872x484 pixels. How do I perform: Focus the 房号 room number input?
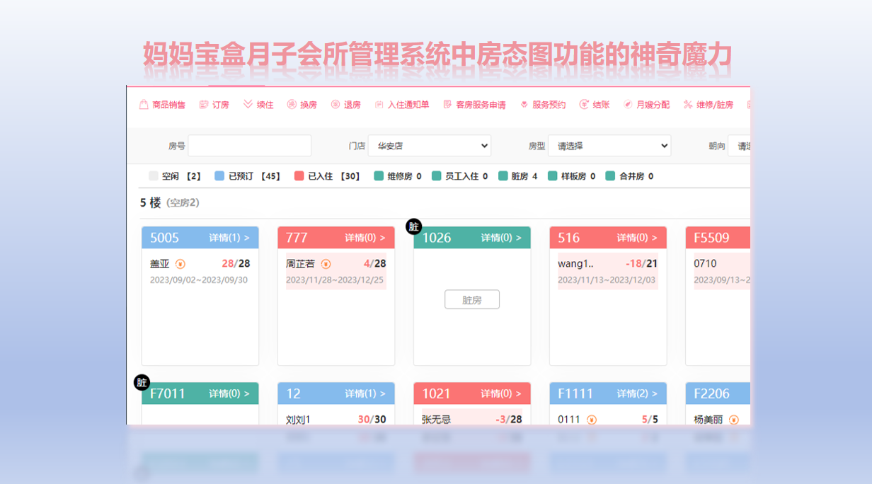pyautogui.click(x=249, y=146)
